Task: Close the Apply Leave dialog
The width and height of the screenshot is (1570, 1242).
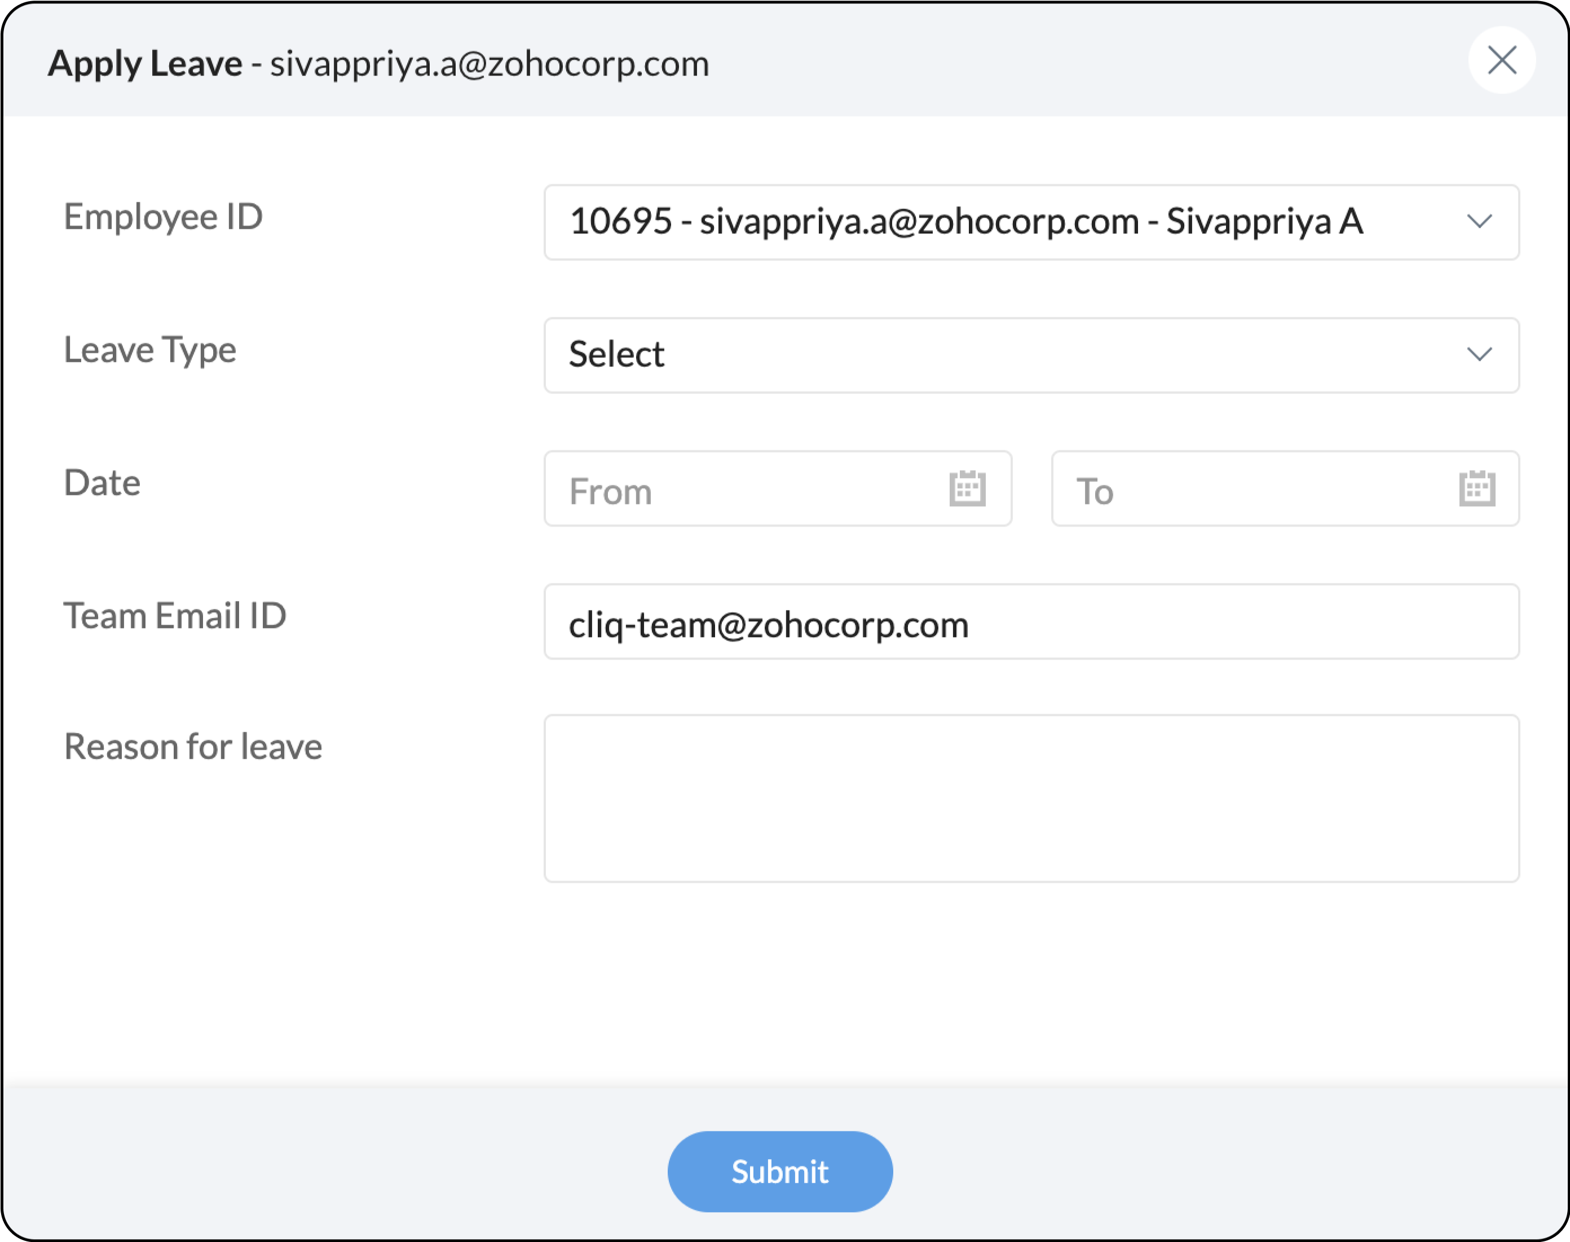Action: 1502,60
